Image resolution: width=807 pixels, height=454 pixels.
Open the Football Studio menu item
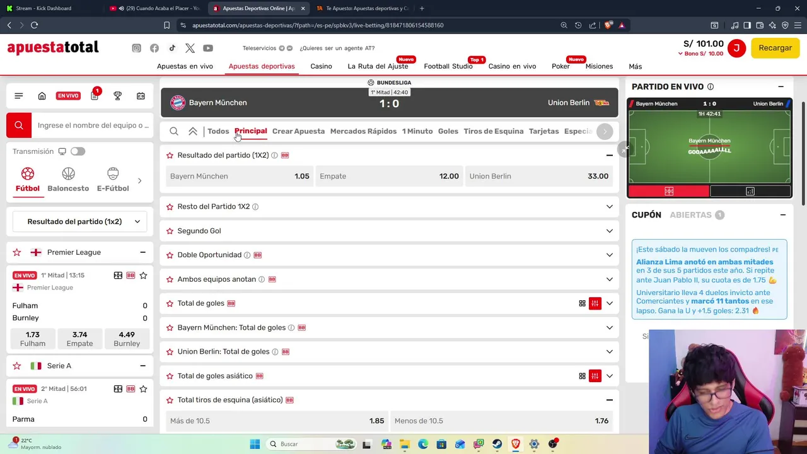(x=448, y=66)
